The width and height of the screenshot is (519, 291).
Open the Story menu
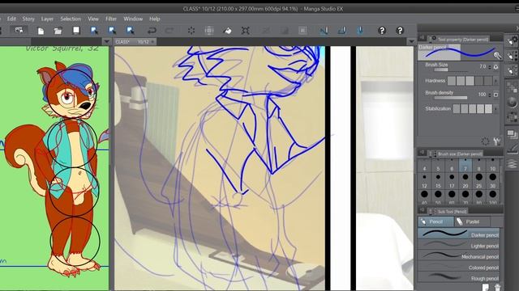(28, 19)
